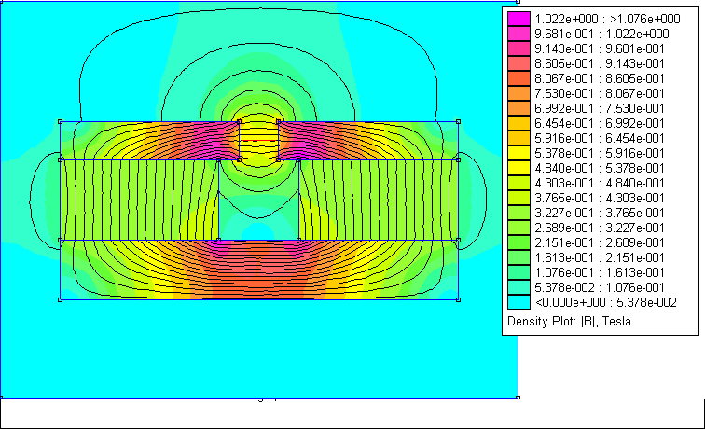Click the swatch beside 2.689e-001 : 3.227e-001
Screen dimensions: 705x429
point(518,228)
